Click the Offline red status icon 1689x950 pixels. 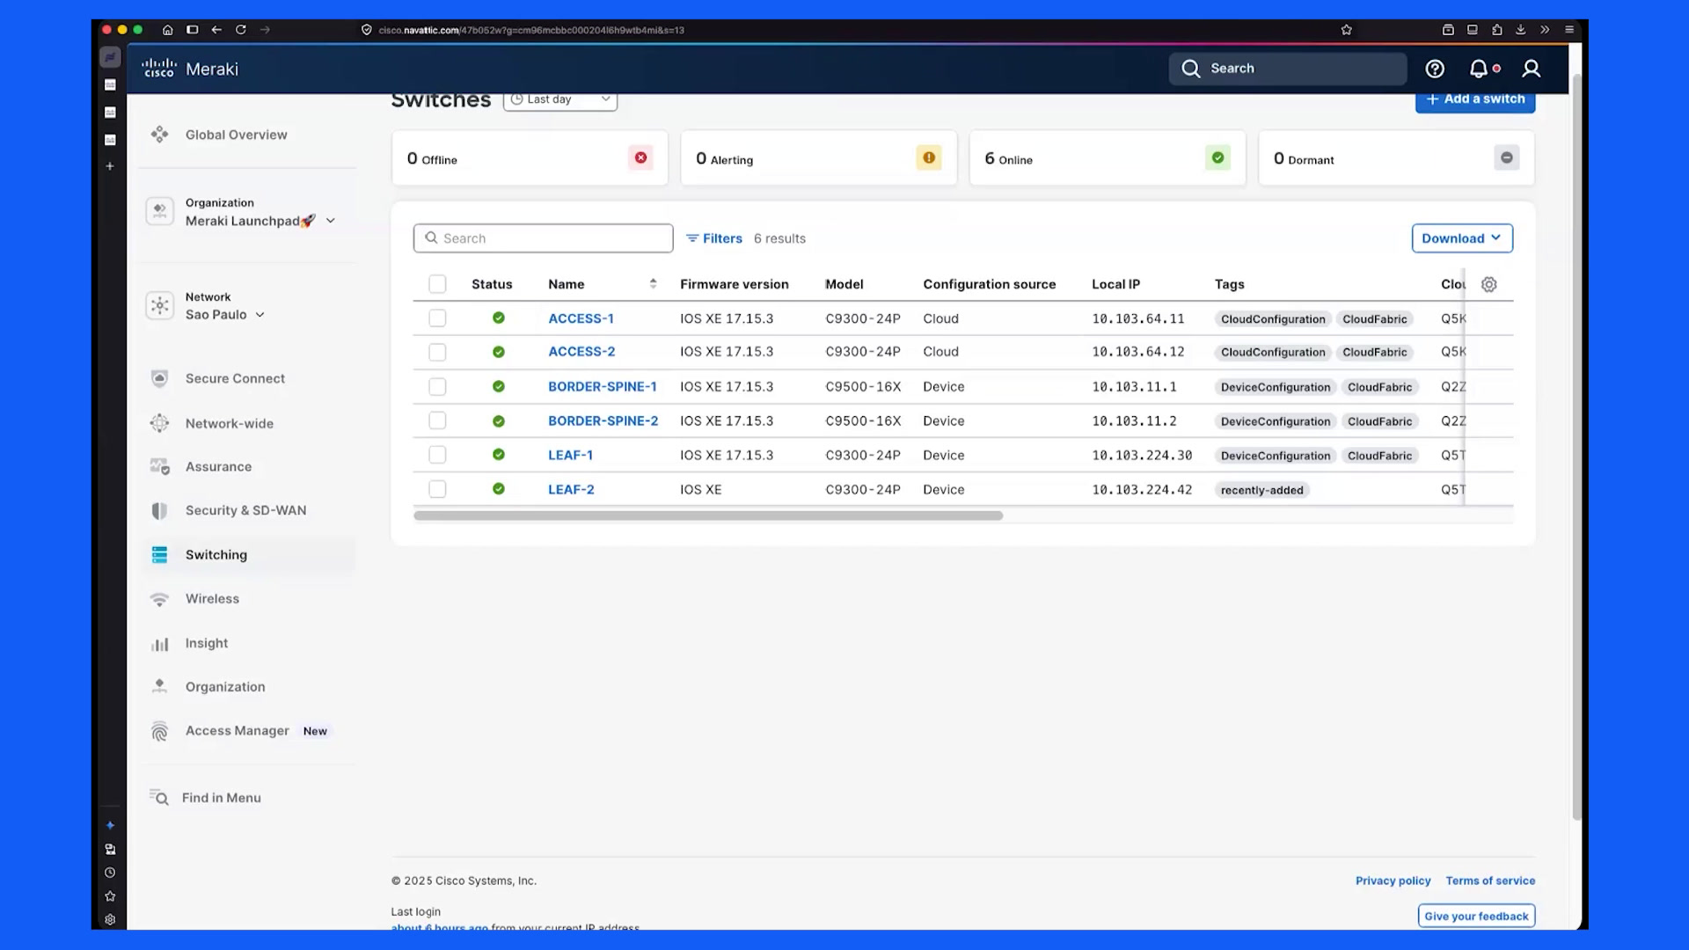640,157
